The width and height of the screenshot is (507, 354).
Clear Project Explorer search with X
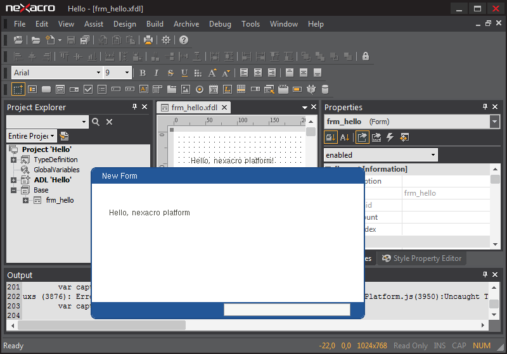click(x=109, y=122)
